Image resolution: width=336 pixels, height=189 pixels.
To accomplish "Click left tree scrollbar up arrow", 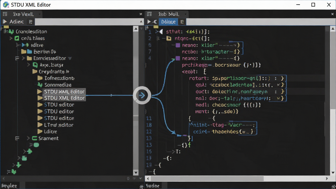I will coord(136,29).
